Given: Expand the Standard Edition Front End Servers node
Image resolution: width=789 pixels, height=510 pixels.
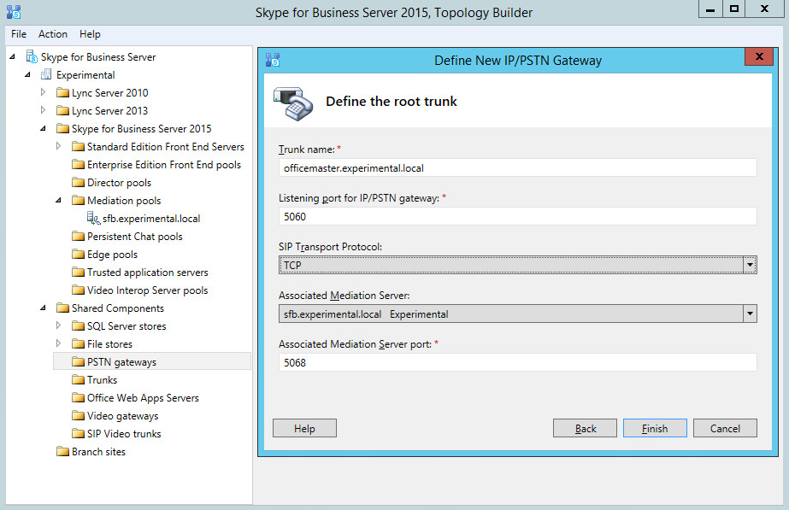Looking at the screenshot, I should [59, 147].
